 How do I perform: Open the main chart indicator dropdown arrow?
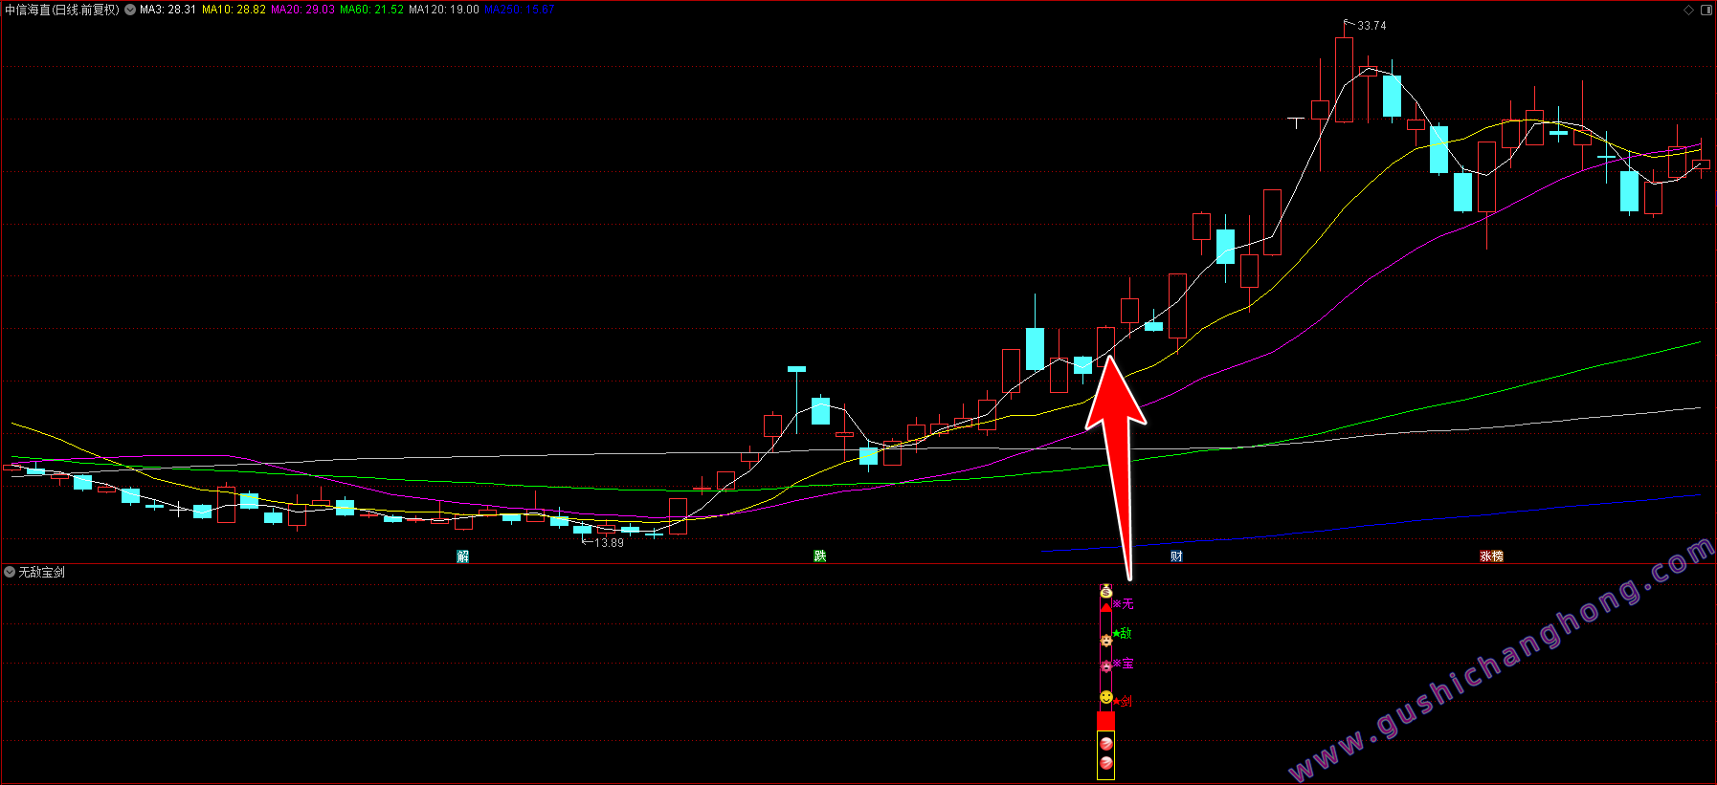(130, 10)
